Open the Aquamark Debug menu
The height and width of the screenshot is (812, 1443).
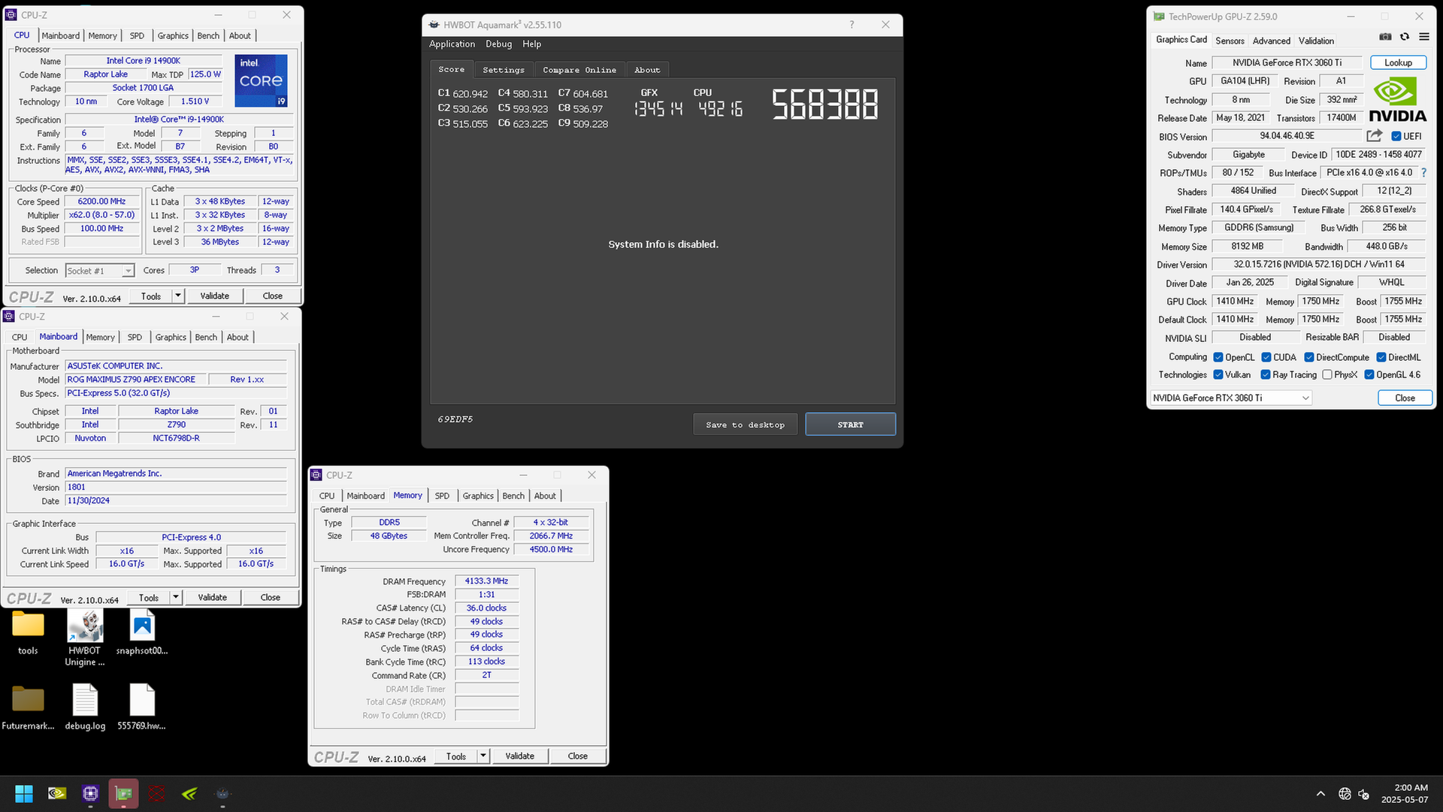(498, 44)
